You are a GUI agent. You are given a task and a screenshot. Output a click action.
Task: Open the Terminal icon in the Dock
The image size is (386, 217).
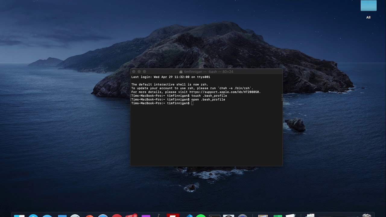215,216
